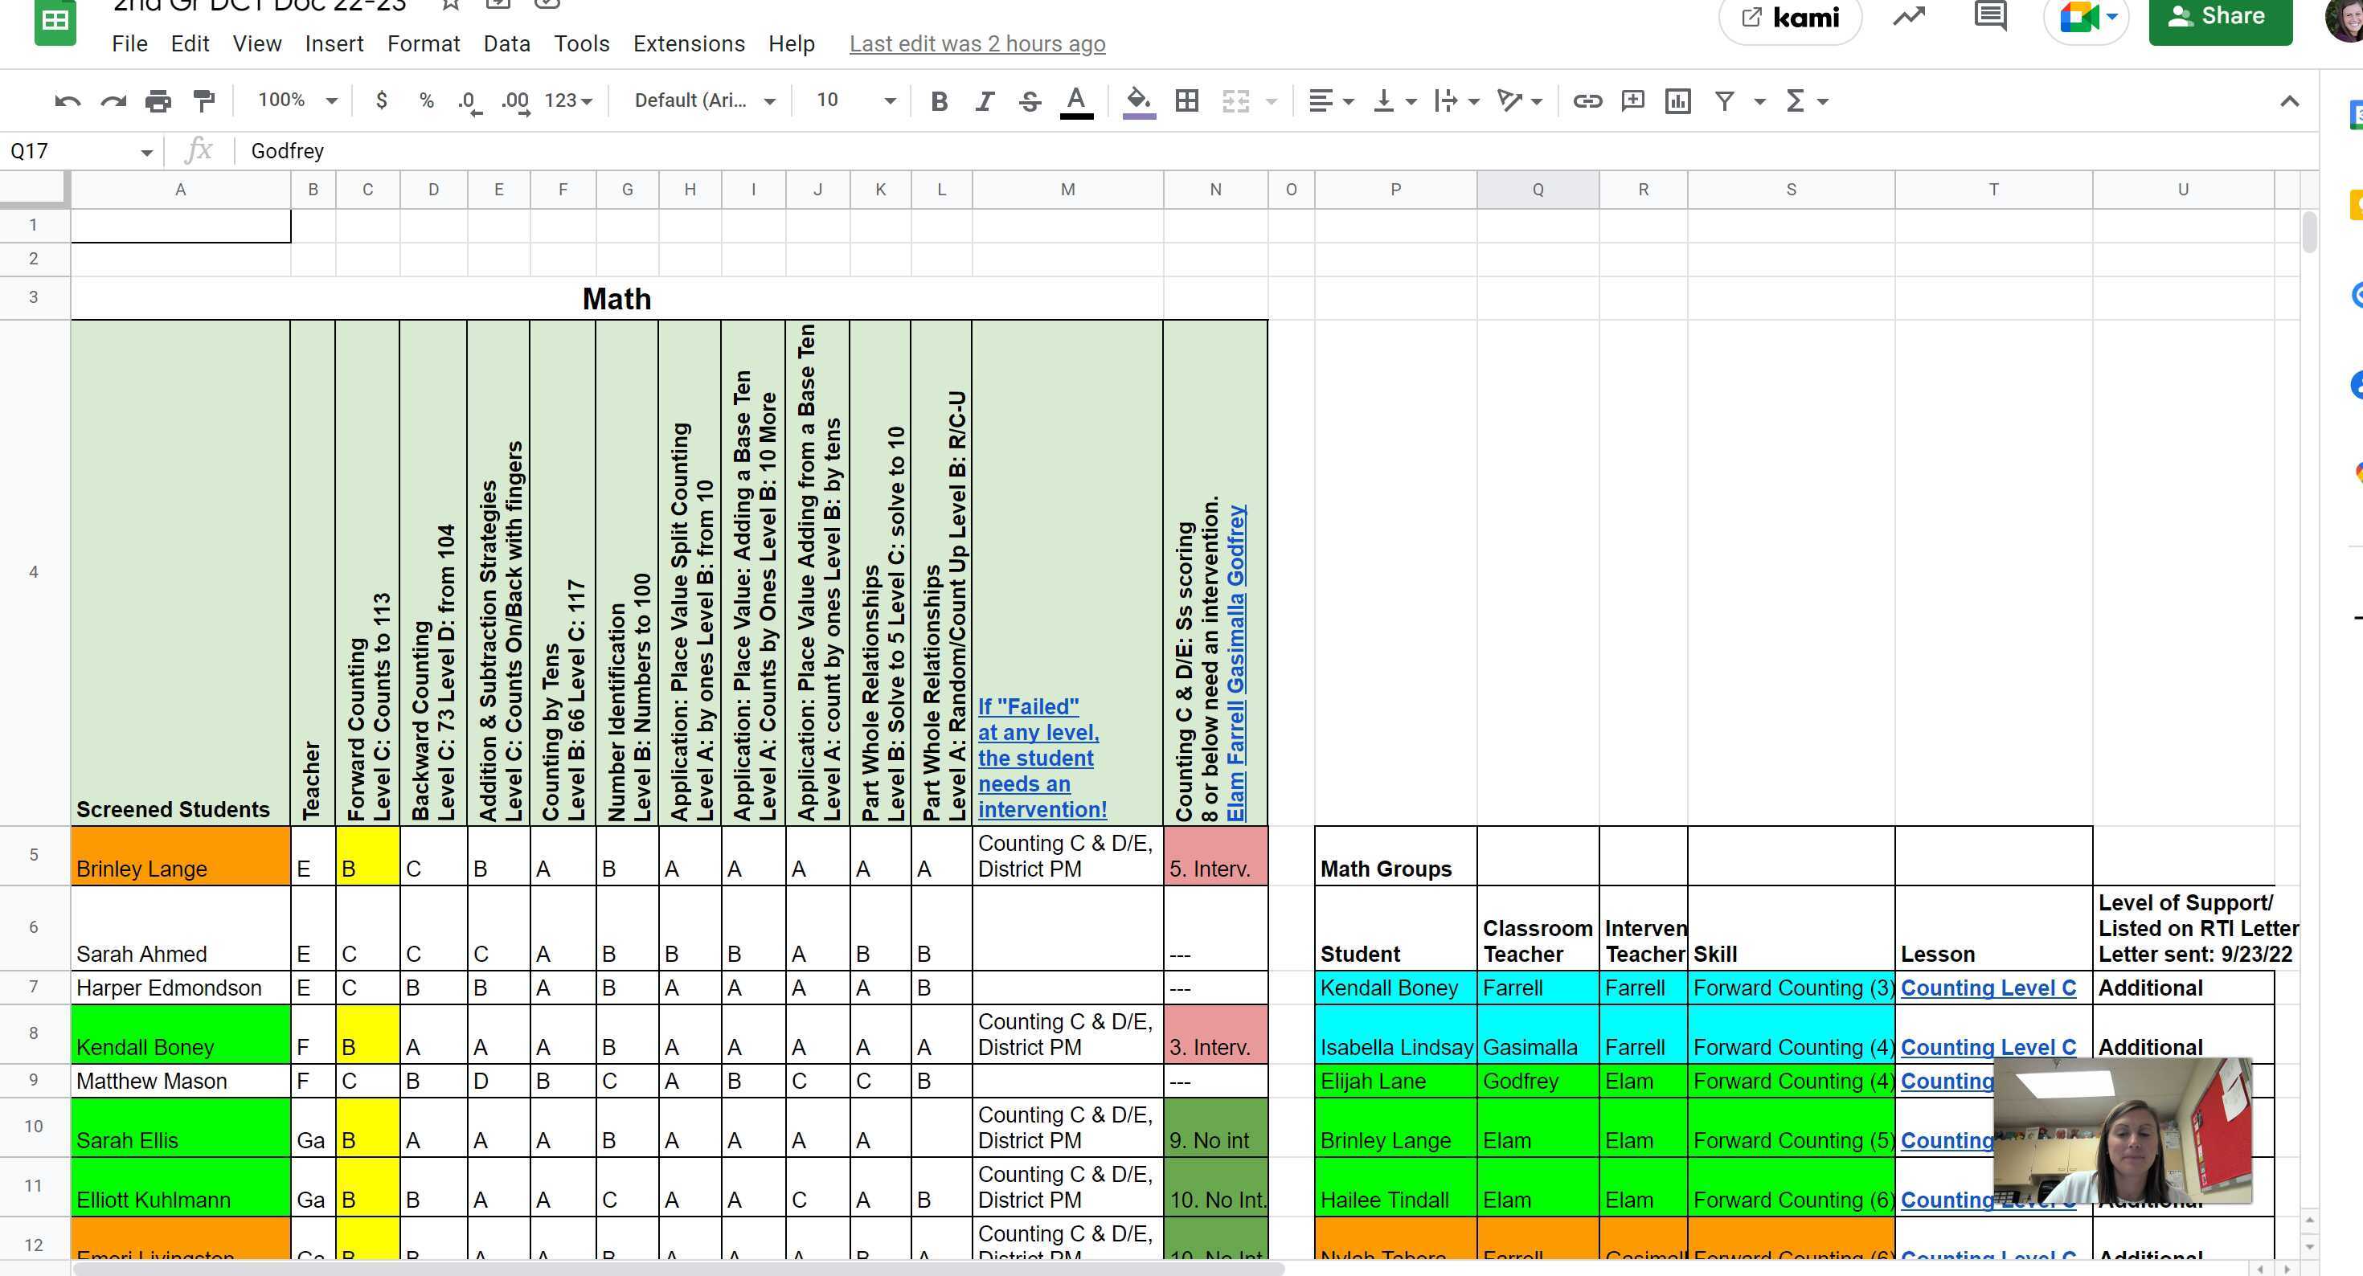The image size is (2363, 1276).
Task: Click the Insert link icon
Action: pos(1587,101)
